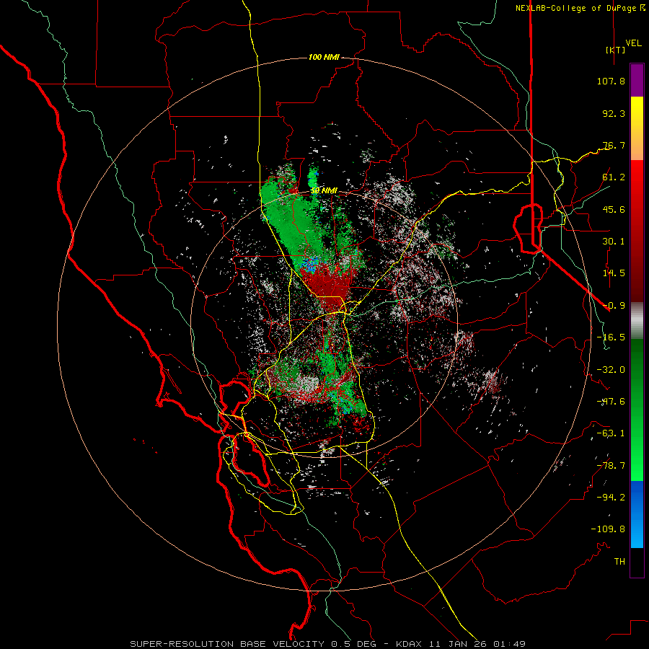
Task: Select the 76.7 legend value
Action: (614, 145)
